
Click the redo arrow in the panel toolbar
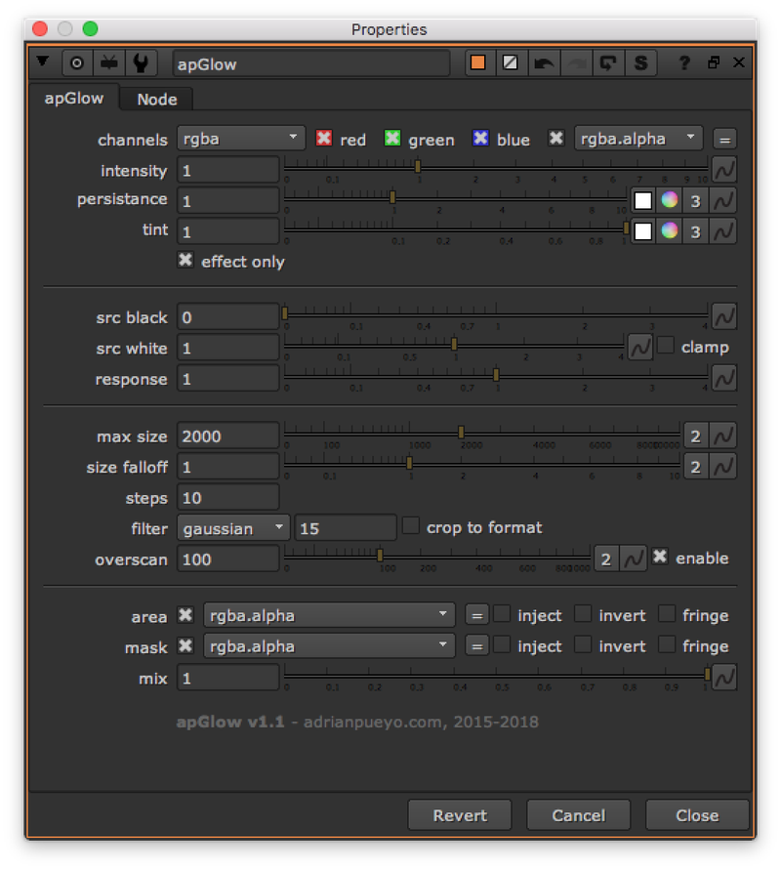tap(576, 62)
